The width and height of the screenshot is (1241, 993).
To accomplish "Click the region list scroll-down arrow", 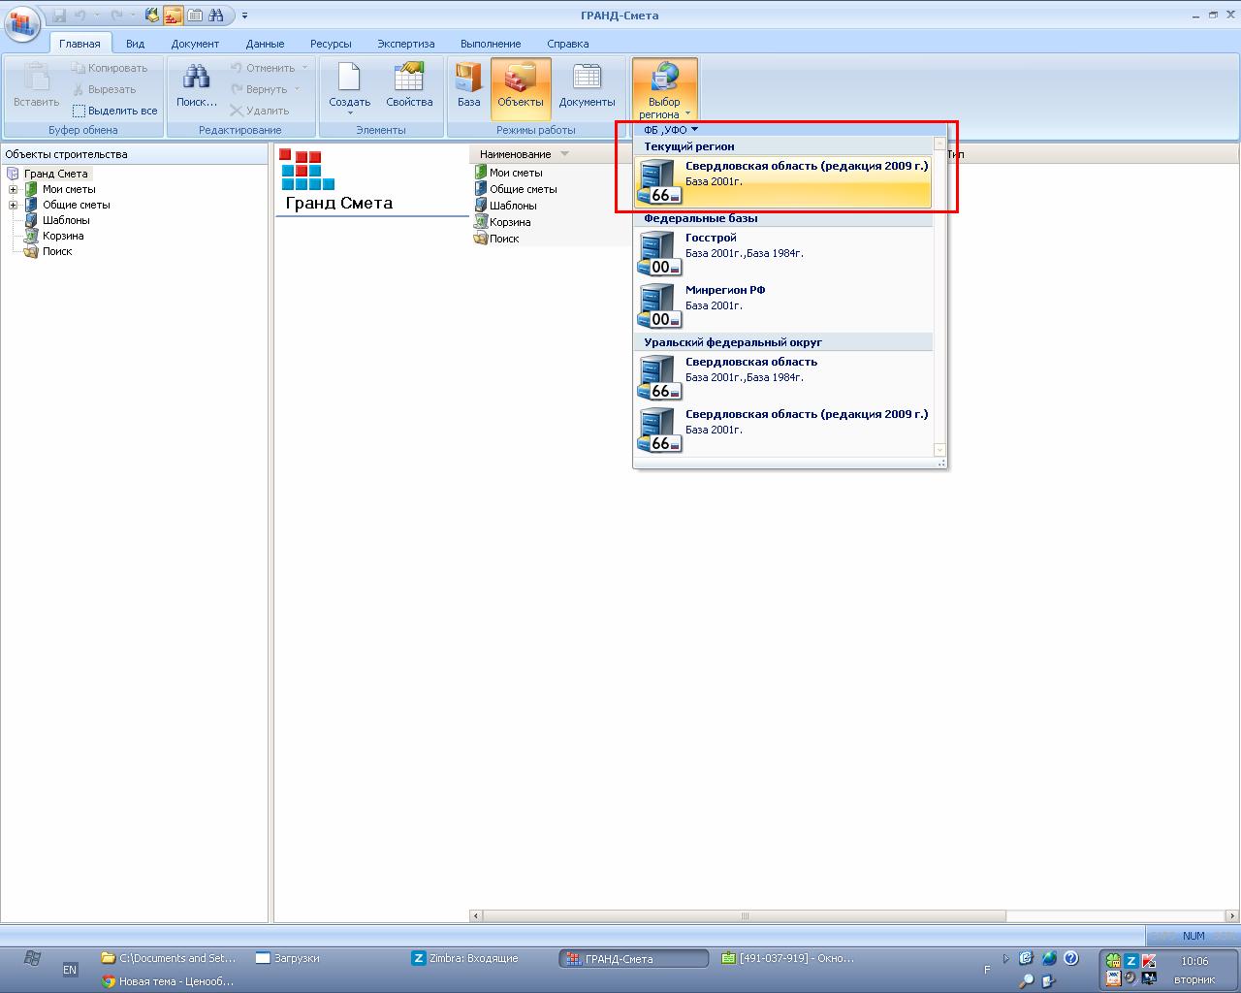I will pos(939,449).
